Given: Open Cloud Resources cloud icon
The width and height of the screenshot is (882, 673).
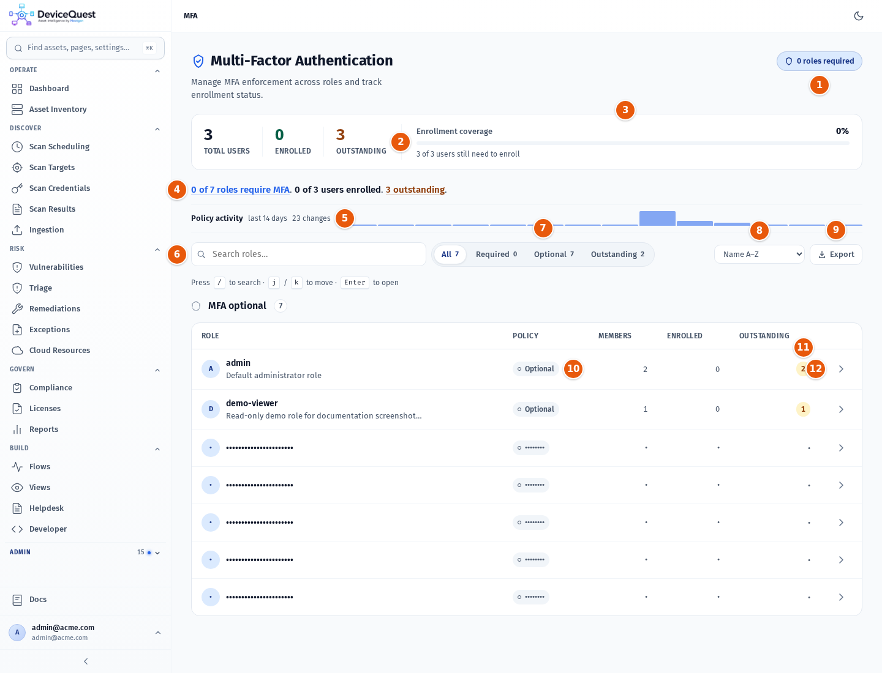Looking at the screenshot, I should coord(17,351).
